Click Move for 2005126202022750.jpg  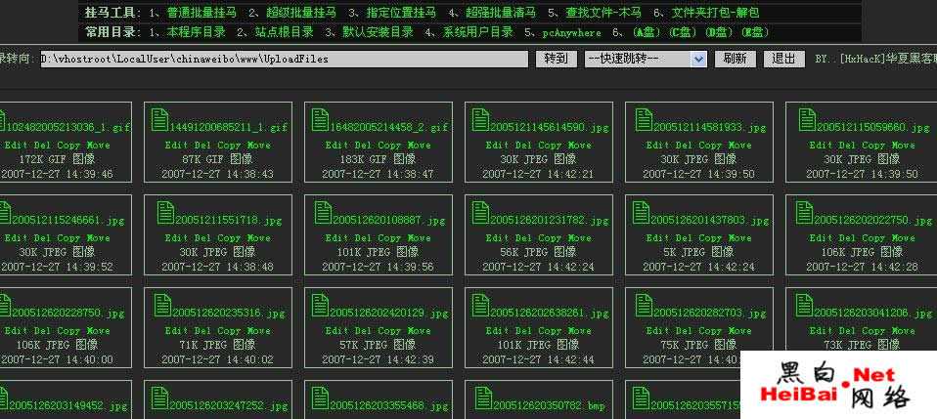904,238
